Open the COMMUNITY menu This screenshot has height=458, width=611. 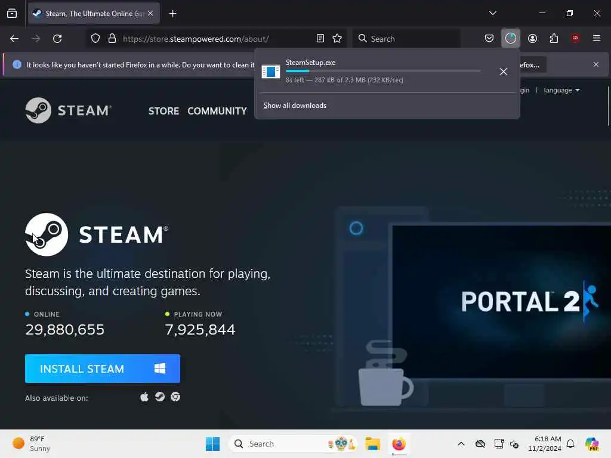[x=217, y=111]
